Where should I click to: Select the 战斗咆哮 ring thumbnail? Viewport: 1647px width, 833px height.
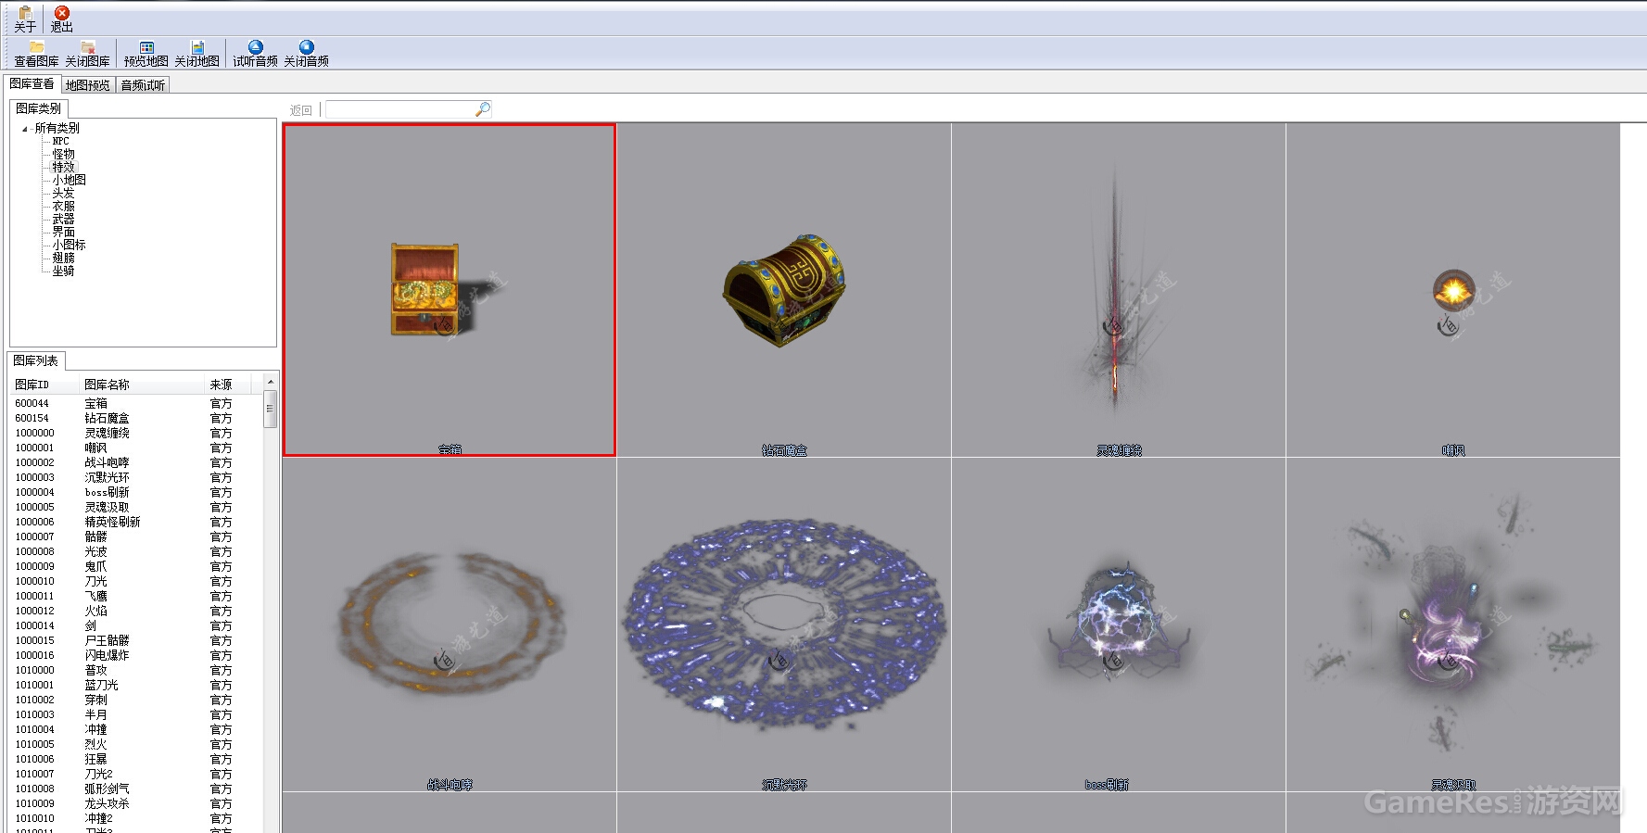pyautogui.click(x=450, y=625)
